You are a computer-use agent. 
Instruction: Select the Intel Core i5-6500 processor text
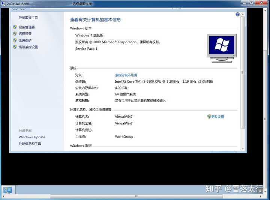pos(164,82)
